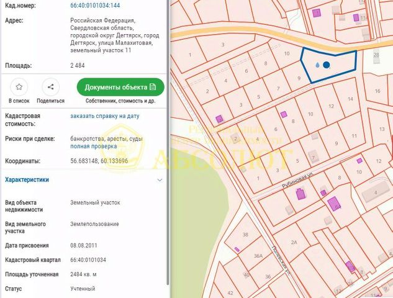Click the star 'В список' icon
Image resolution: width=393 pixels, height=298 pixels.
(19, 87)
